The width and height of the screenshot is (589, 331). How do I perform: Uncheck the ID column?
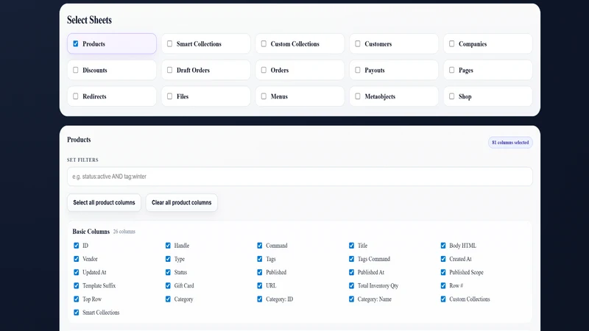[x=77, y=246]
